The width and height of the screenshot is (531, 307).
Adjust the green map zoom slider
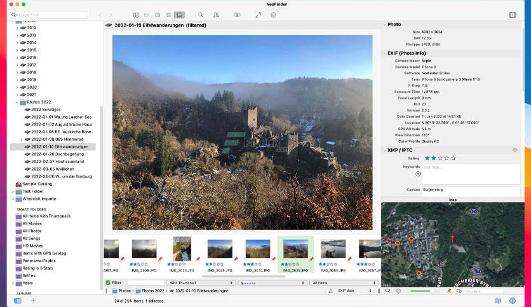tap(422, 291)
